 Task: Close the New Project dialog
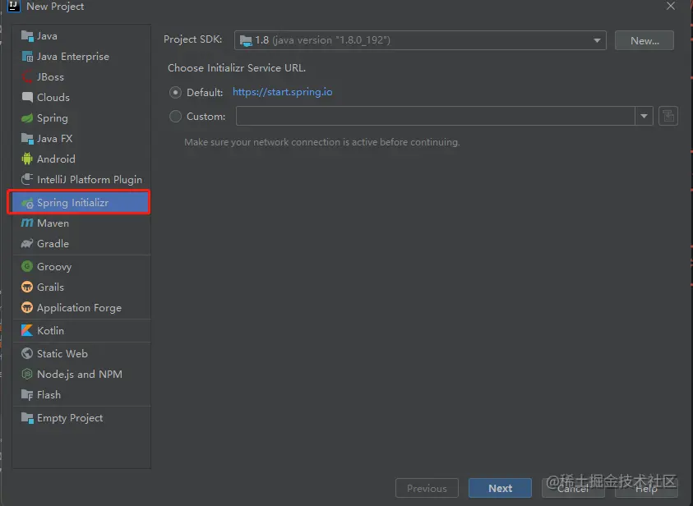[671, 7]
